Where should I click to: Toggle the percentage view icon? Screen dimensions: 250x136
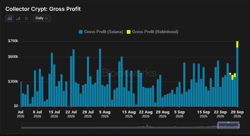pyautogui.click(x=26, y=18)
